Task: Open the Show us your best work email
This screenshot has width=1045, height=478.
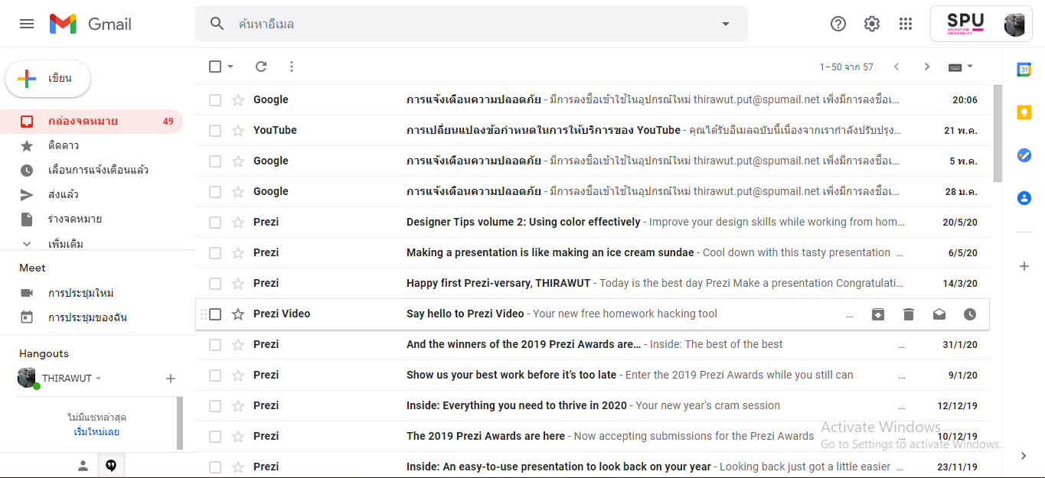Action: tap(593, 376)
